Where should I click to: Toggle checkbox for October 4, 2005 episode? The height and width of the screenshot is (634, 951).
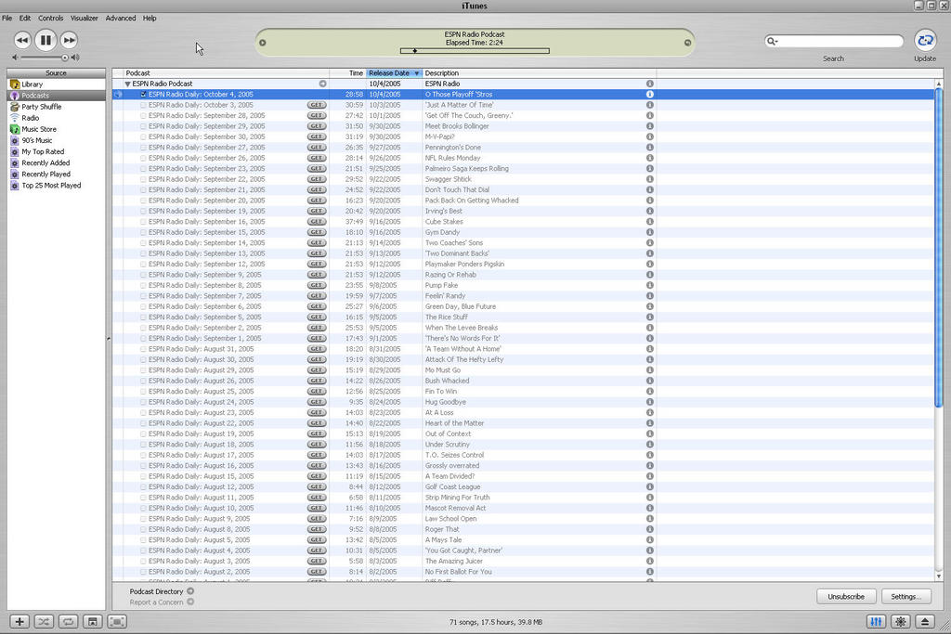coord(143,95)
